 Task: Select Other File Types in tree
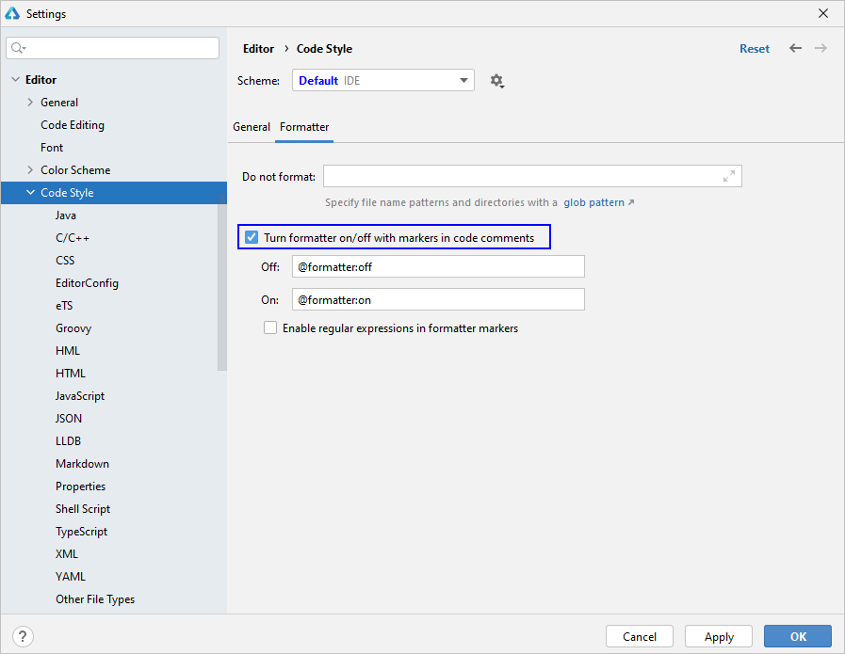pos(95,599)
